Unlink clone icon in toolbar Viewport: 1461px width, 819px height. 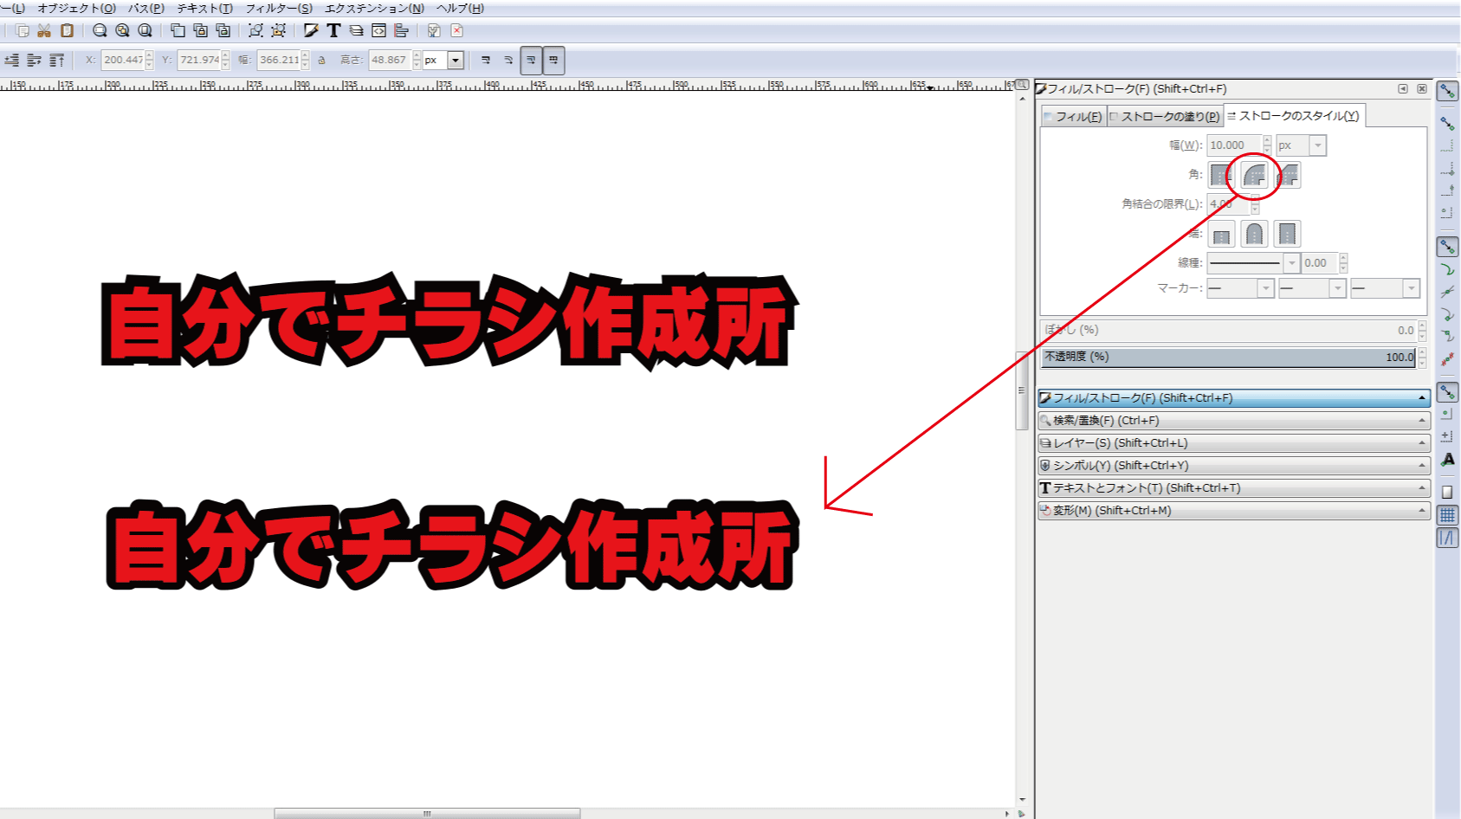click(223, 30)
